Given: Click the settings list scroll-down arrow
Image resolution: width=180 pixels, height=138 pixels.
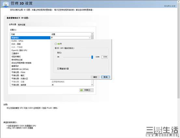Looking at the screenshot, I should (92, 85).
